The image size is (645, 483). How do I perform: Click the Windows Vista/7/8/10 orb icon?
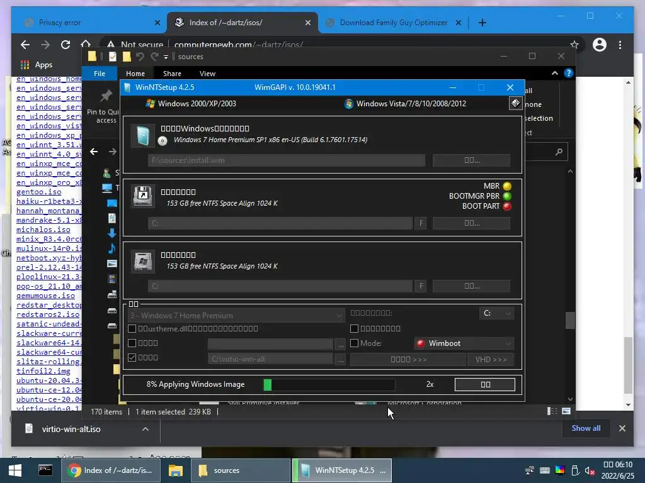(x=348, y=104)
